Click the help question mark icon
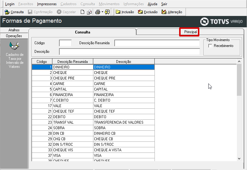The height and width of the screenshot is (170, 247). click(x=107, y=12)
